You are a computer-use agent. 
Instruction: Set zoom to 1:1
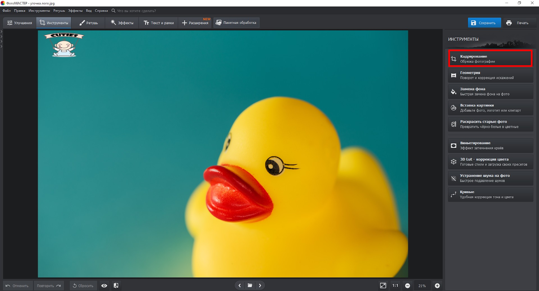tap(395, 286)
